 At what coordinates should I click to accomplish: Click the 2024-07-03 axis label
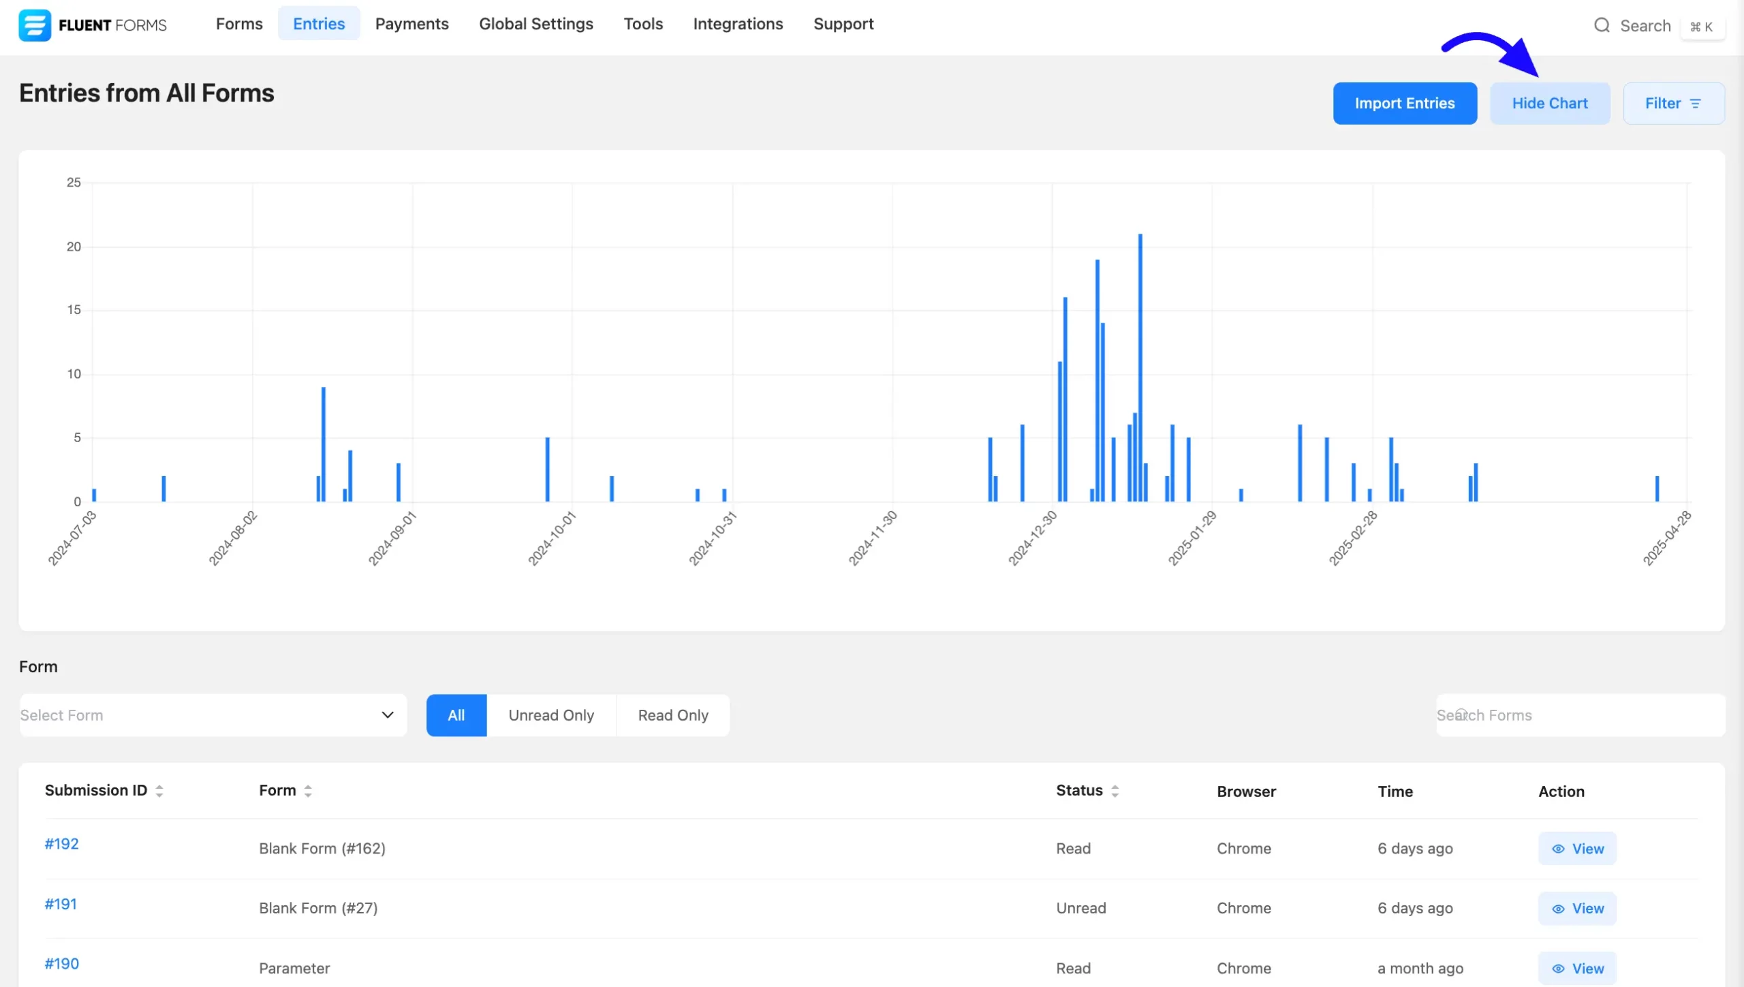click(x=72, y=538)
